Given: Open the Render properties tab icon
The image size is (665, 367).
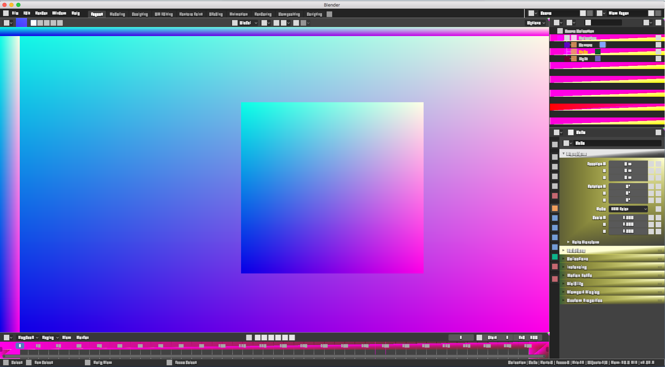Looking at the screenshot, I should (555, 157).
